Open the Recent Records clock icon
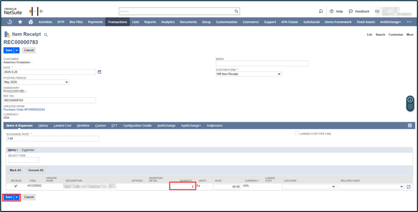The width and height of the screenshot is (418, 212). (x=10, y=22)
